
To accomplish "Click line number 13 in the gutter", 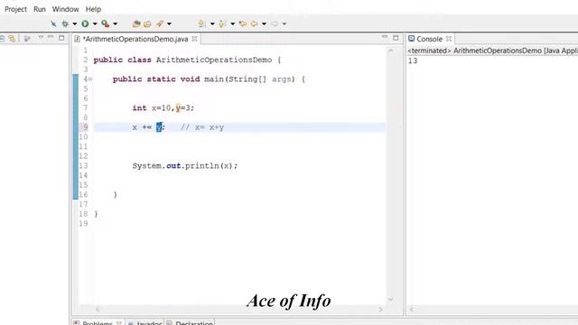I will 84,166.
